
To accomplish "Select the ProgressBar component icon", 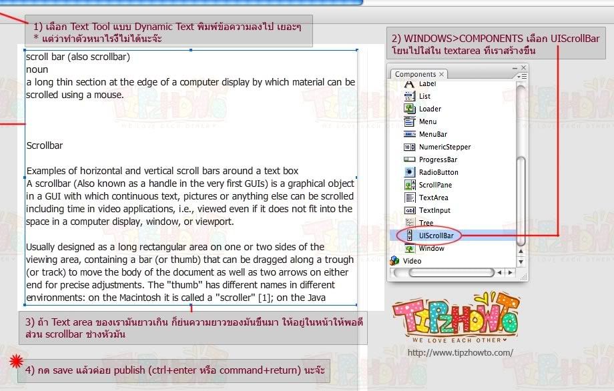I will pyautogui.click(x=410, y=159).
